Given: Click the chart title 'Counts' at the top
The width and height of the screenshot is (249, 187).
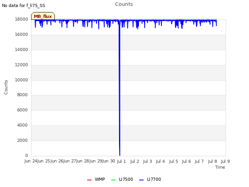Looking at the screenshot, I should pos(124,4).
